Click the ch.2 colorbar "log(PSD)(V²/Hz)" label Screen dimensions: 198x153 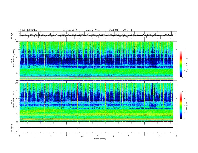187,106
